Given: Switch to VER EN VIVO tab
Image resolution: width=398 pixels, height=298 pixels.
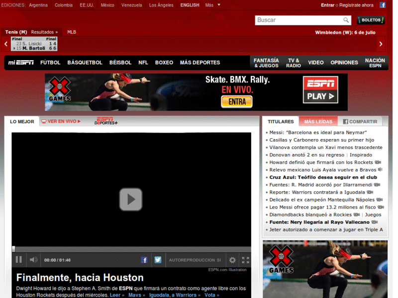Looking at the screenshot, I should [x=61, y=121].
